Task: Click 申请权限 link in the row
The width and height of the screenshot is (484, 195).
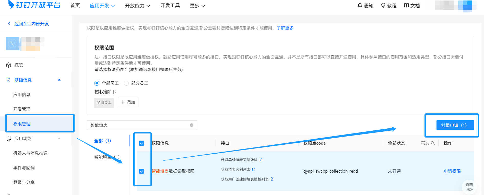Action: pyautogui.click(x=452, y=171)
